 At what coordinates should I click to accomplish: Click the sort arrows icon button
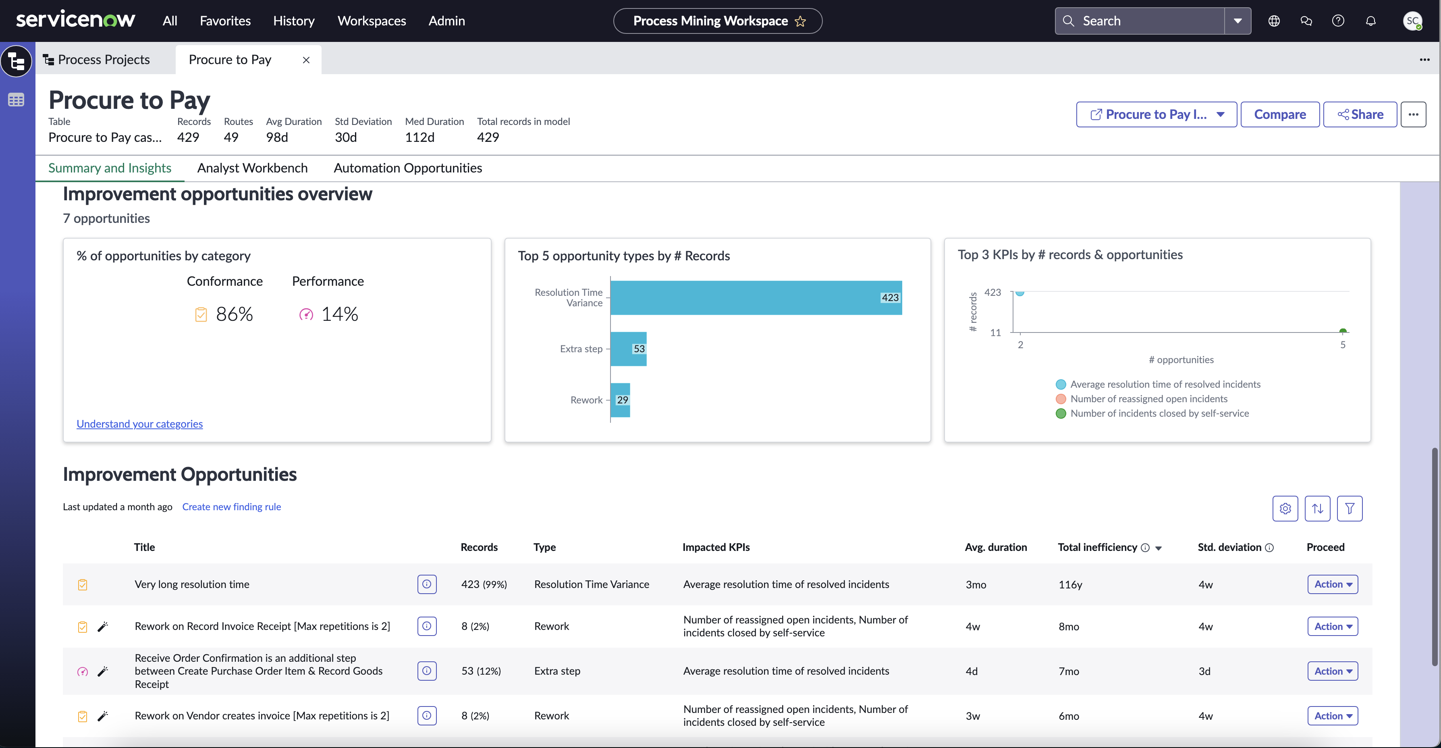click(x=1318, y=509)
